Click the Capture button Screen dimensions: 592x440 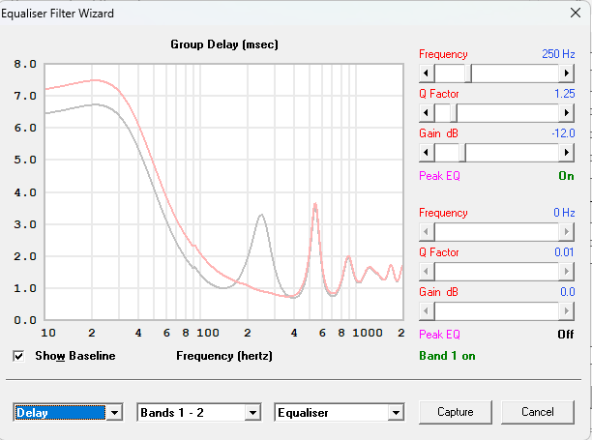point(456,412)
